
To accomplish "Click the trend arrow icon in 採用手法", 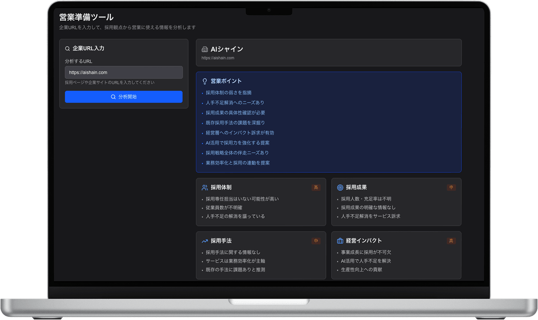I will (x=205, y=241).
